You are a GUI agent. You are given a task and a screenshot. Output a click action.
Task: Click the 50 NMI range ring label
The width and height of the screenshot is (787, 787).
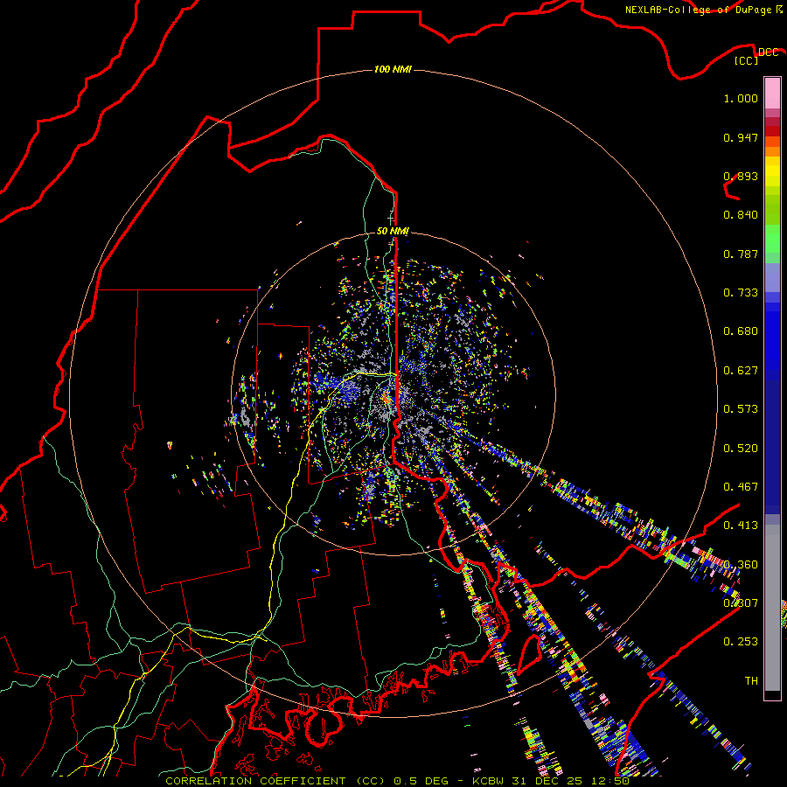click(x=393, y=231)
